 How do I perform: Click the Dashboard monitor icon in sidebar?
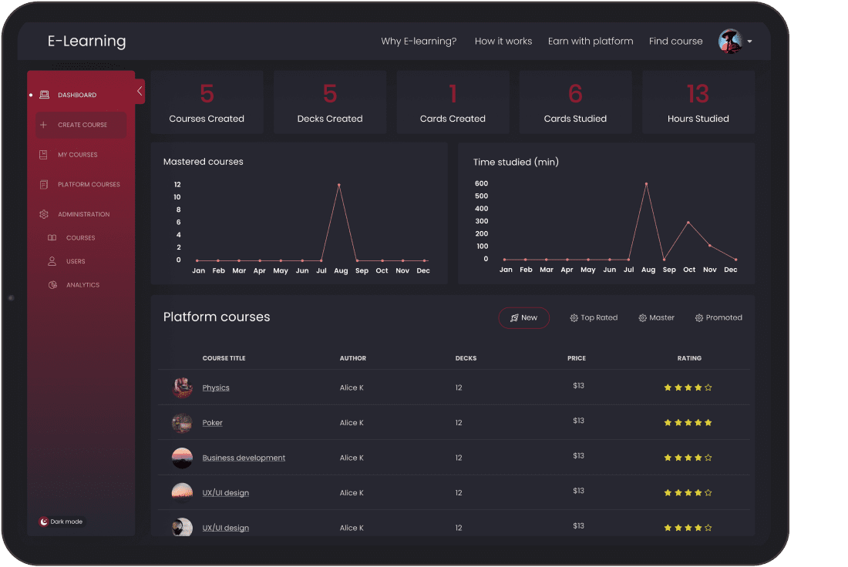tap(44, 95)
